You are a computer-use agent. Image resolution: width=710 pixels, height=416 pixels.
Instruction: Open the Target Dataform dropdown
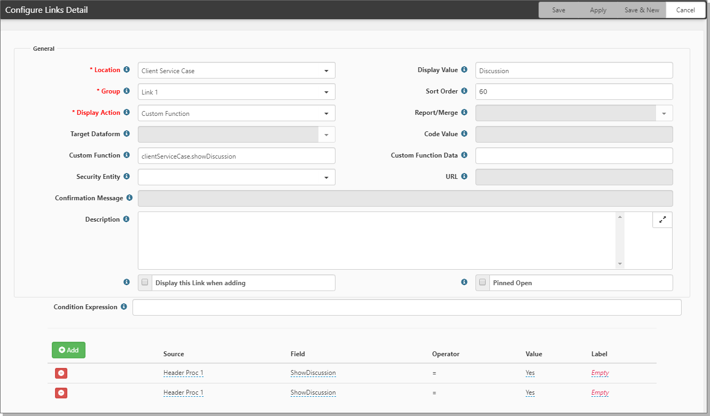click(x=237, y=135)
